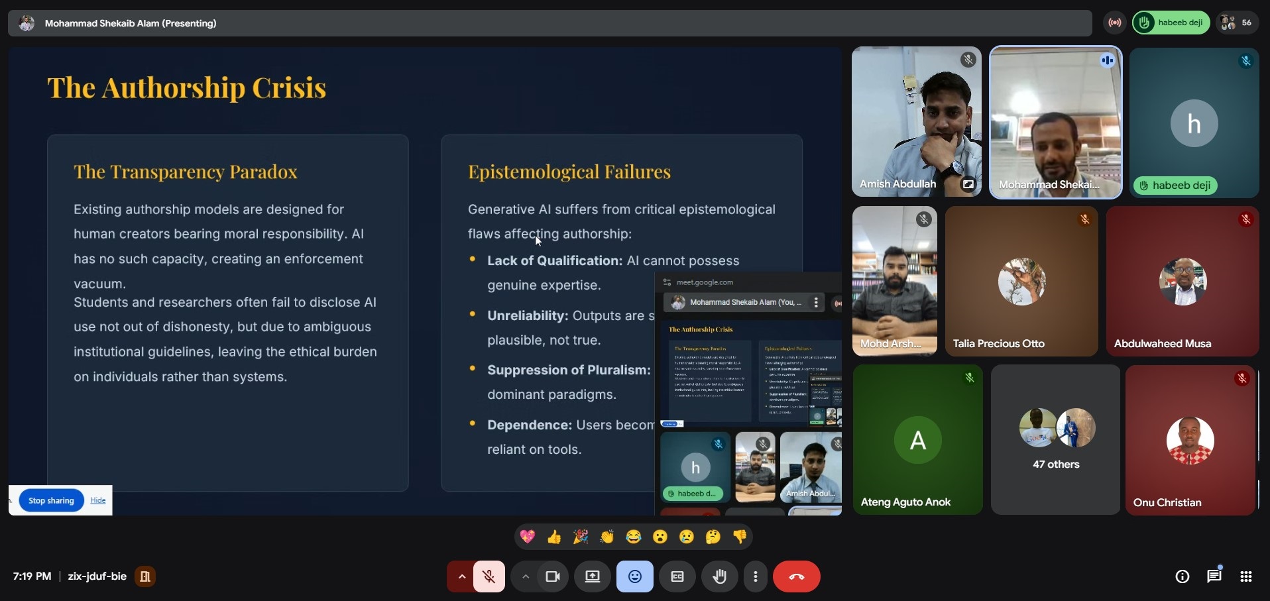Toggle the camera on or off

click(x=552, y=576)
